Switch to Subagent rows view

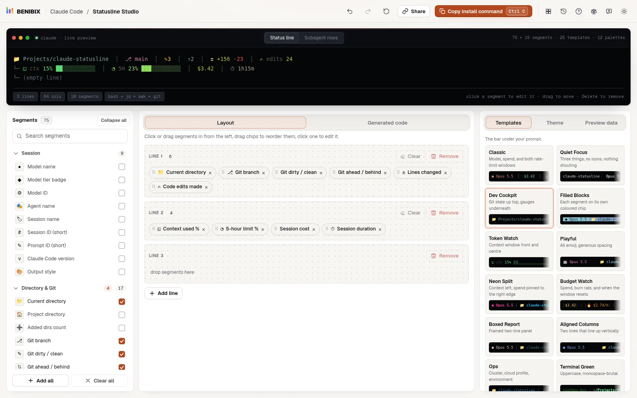click(x=321, y=38)
